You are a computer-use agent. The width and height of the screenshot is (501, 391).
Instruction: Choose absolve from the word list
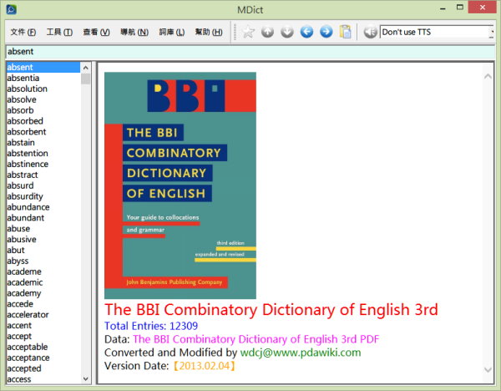click(22, 99)
